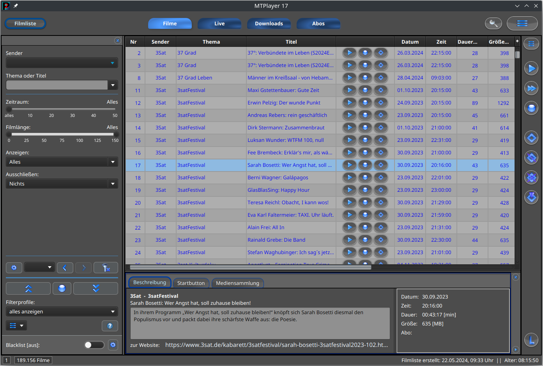543x366 pixels.
Task: Select the Mediensammlung tab
Action: (x=237, y=283)
